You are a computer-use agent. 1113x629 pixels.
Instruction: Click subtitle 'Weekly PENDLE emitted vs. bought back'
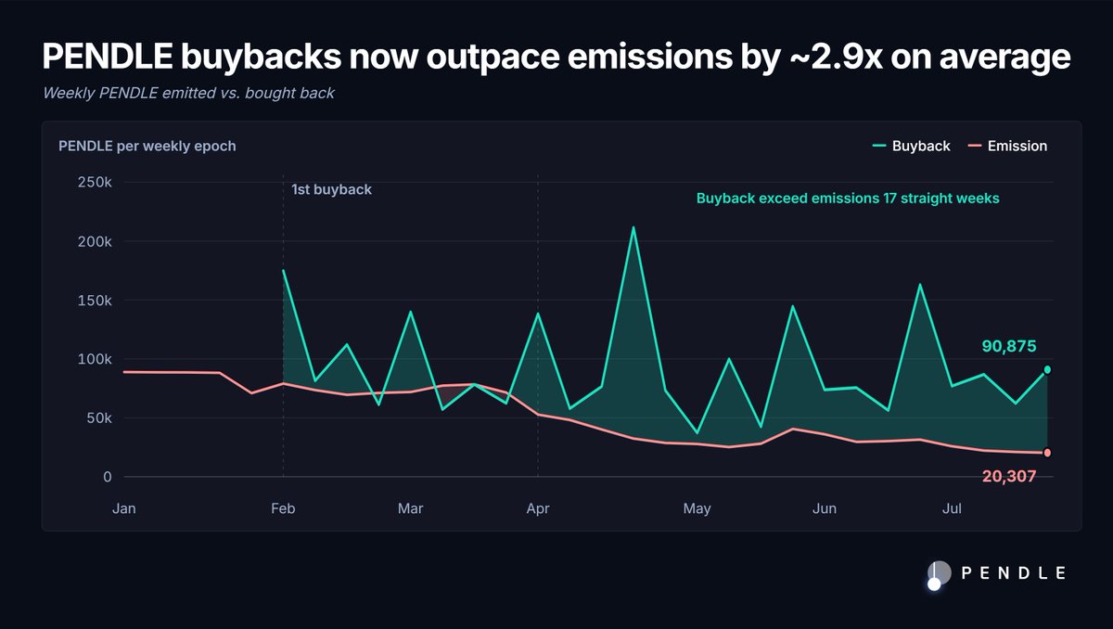(188, 94)
